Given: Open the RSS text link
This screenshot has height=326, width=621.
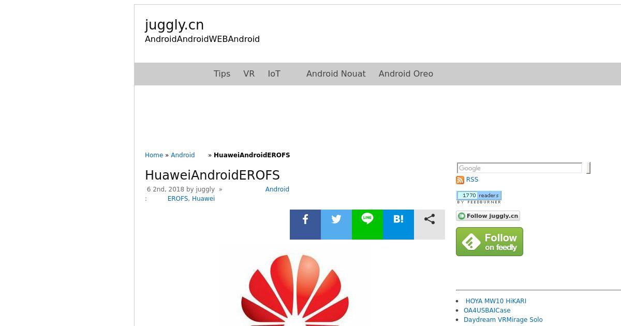Looking at the screenshot, I should coord(472,180).
